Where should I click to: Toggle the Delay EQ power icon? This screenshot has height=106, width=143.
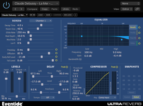139,43
